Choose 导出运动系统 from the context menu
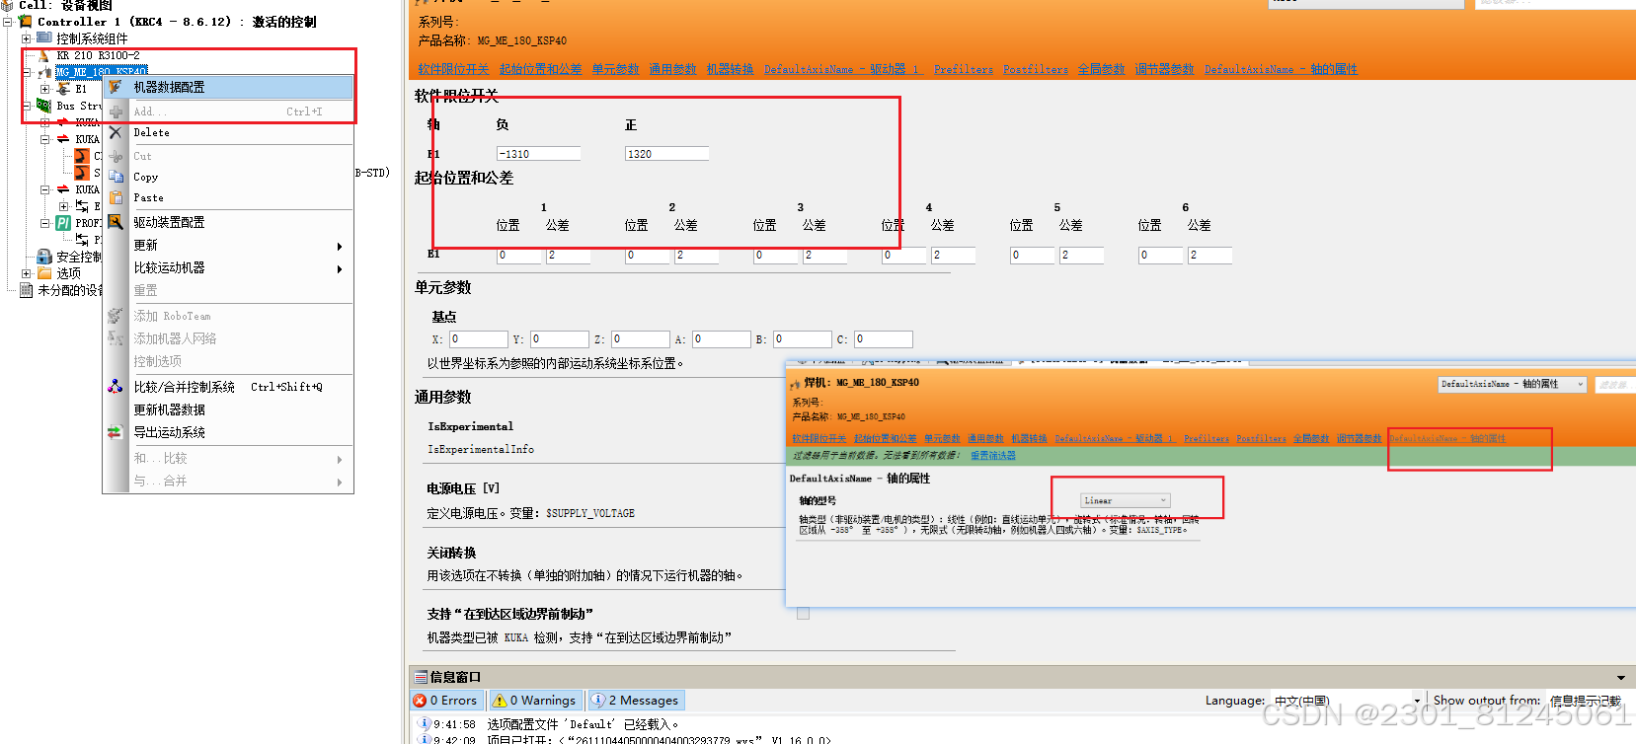Viewport: 1636px width, 744px height. coord(228,432)
